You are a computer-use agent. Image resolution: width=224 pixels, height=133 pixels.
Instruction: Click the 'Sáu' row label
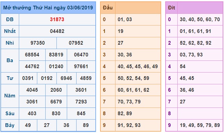pos(10,114)
